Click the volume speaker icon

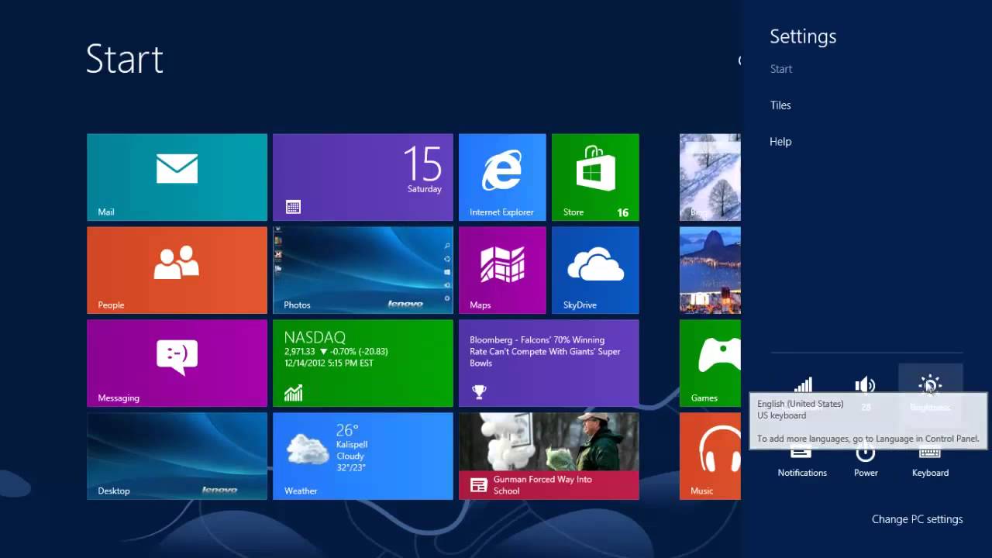tap(865, 384)
